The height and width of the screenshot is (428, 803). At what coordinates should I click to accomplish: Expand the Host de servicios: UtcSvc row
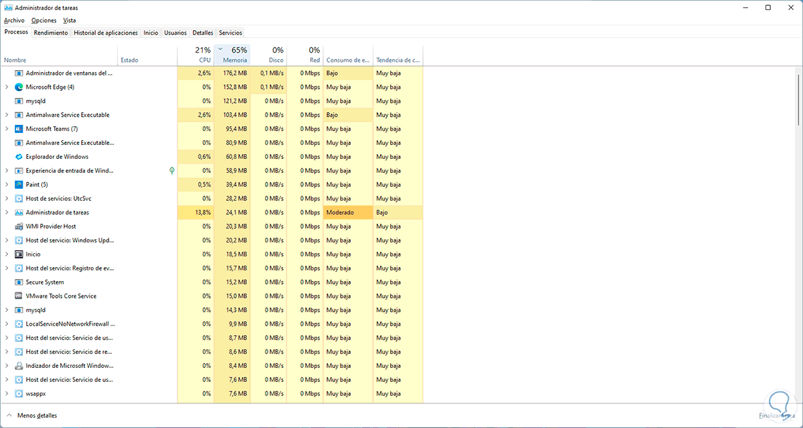(7, 199)
